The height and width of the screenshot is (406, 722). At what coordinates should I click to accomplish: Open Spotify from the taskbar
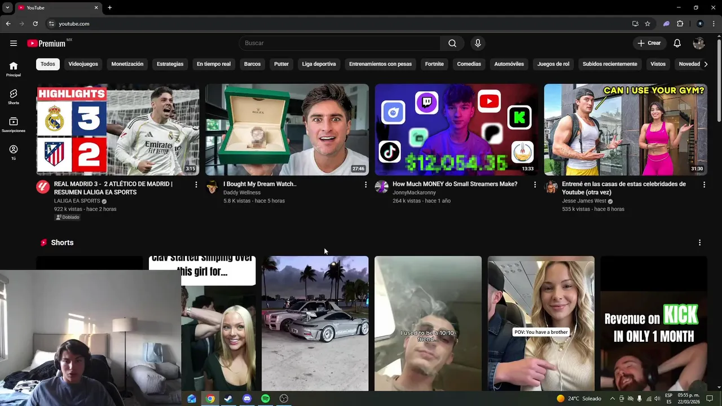tap(266, 399)
